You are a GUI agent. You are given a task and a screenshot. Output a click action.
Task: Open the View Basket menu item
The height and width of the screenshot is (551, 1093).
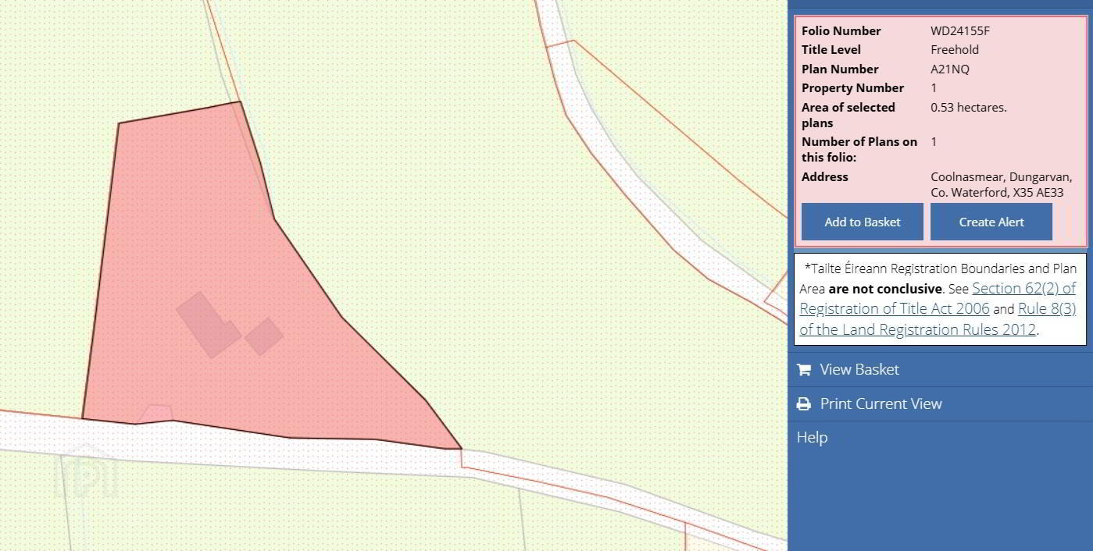tap(940, 370)
